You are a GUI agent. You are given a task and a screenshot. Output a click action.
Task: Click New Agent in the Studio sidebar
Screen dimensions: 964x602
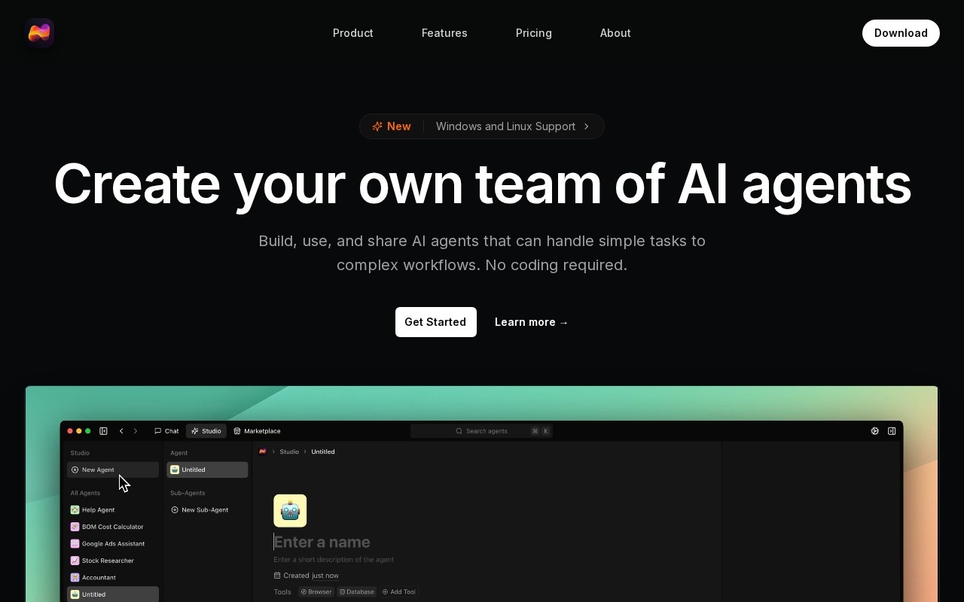click(113, 470)
